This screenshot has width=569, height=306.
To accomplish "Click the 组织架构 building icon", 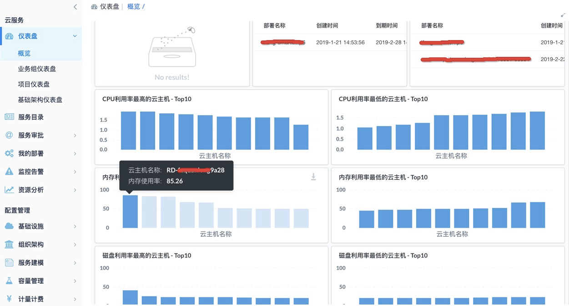I will pyautogui.click(x=9, y=245).
